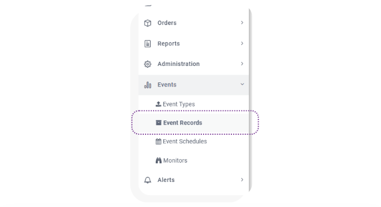
Task: Click the Orders box icon
Action: coord(147,23)
